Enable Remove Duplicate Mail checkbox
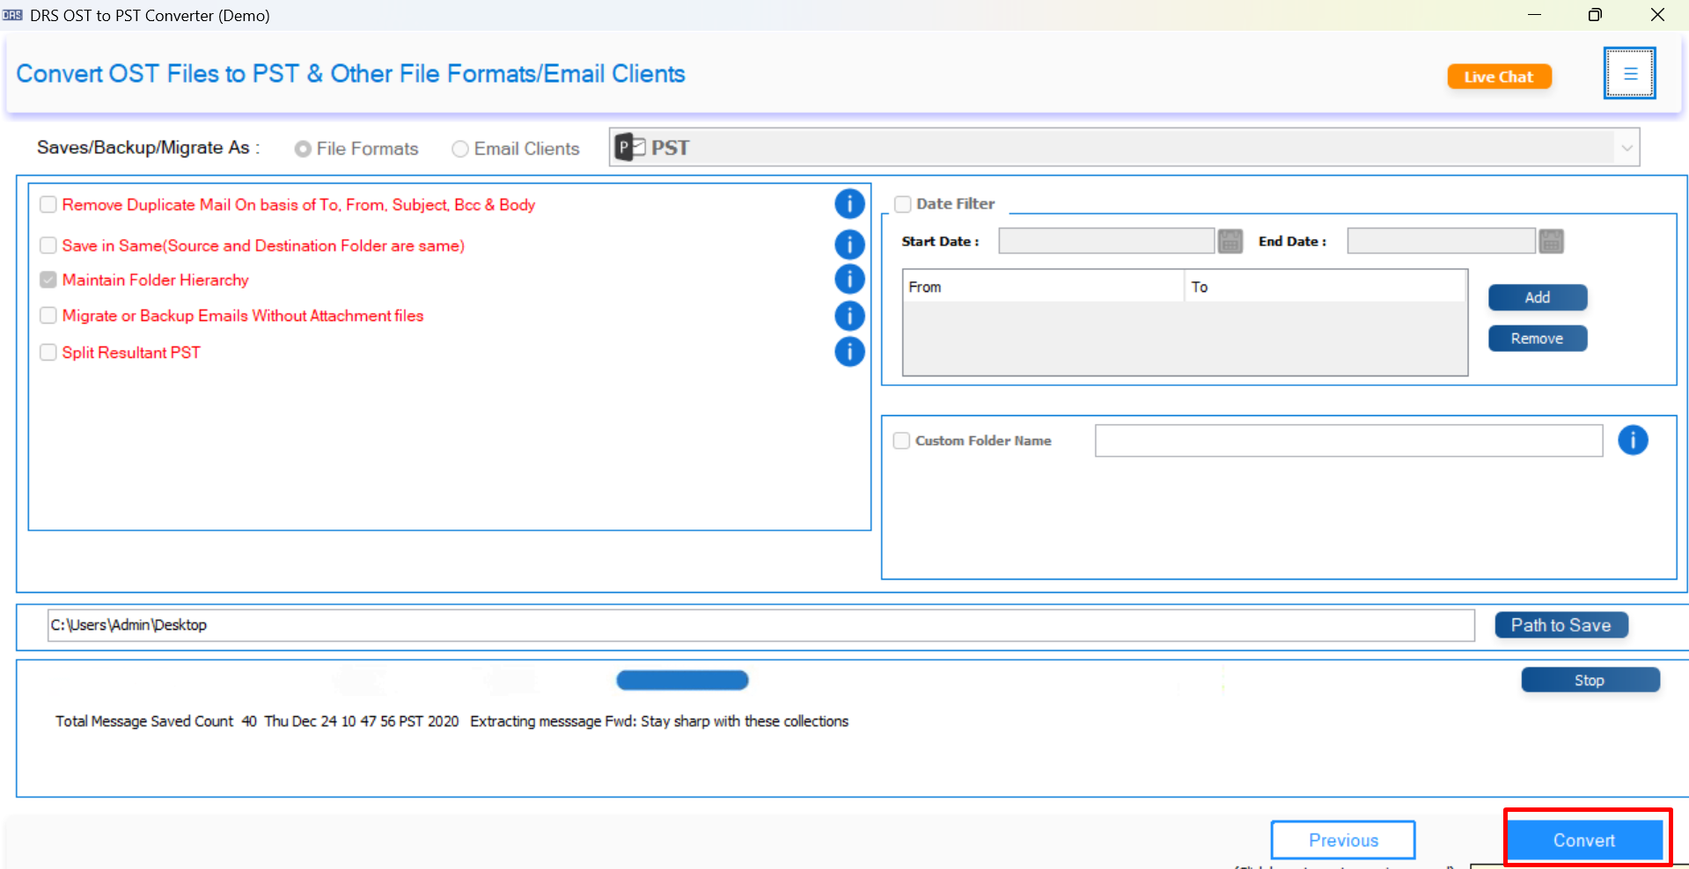 pyautogui.click(x=48, y=204)
